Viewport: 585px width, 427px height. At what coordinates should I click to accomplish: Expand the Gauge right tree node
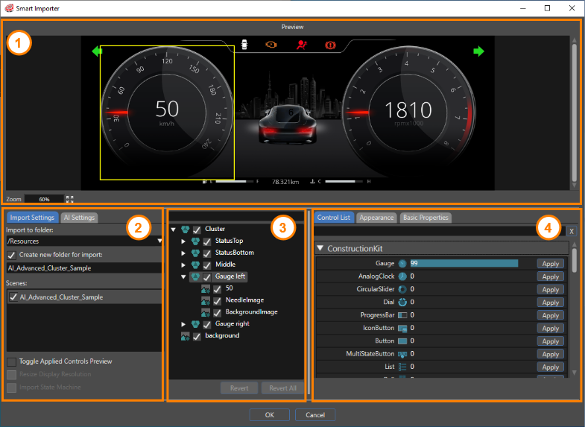(x=183, y=324)
